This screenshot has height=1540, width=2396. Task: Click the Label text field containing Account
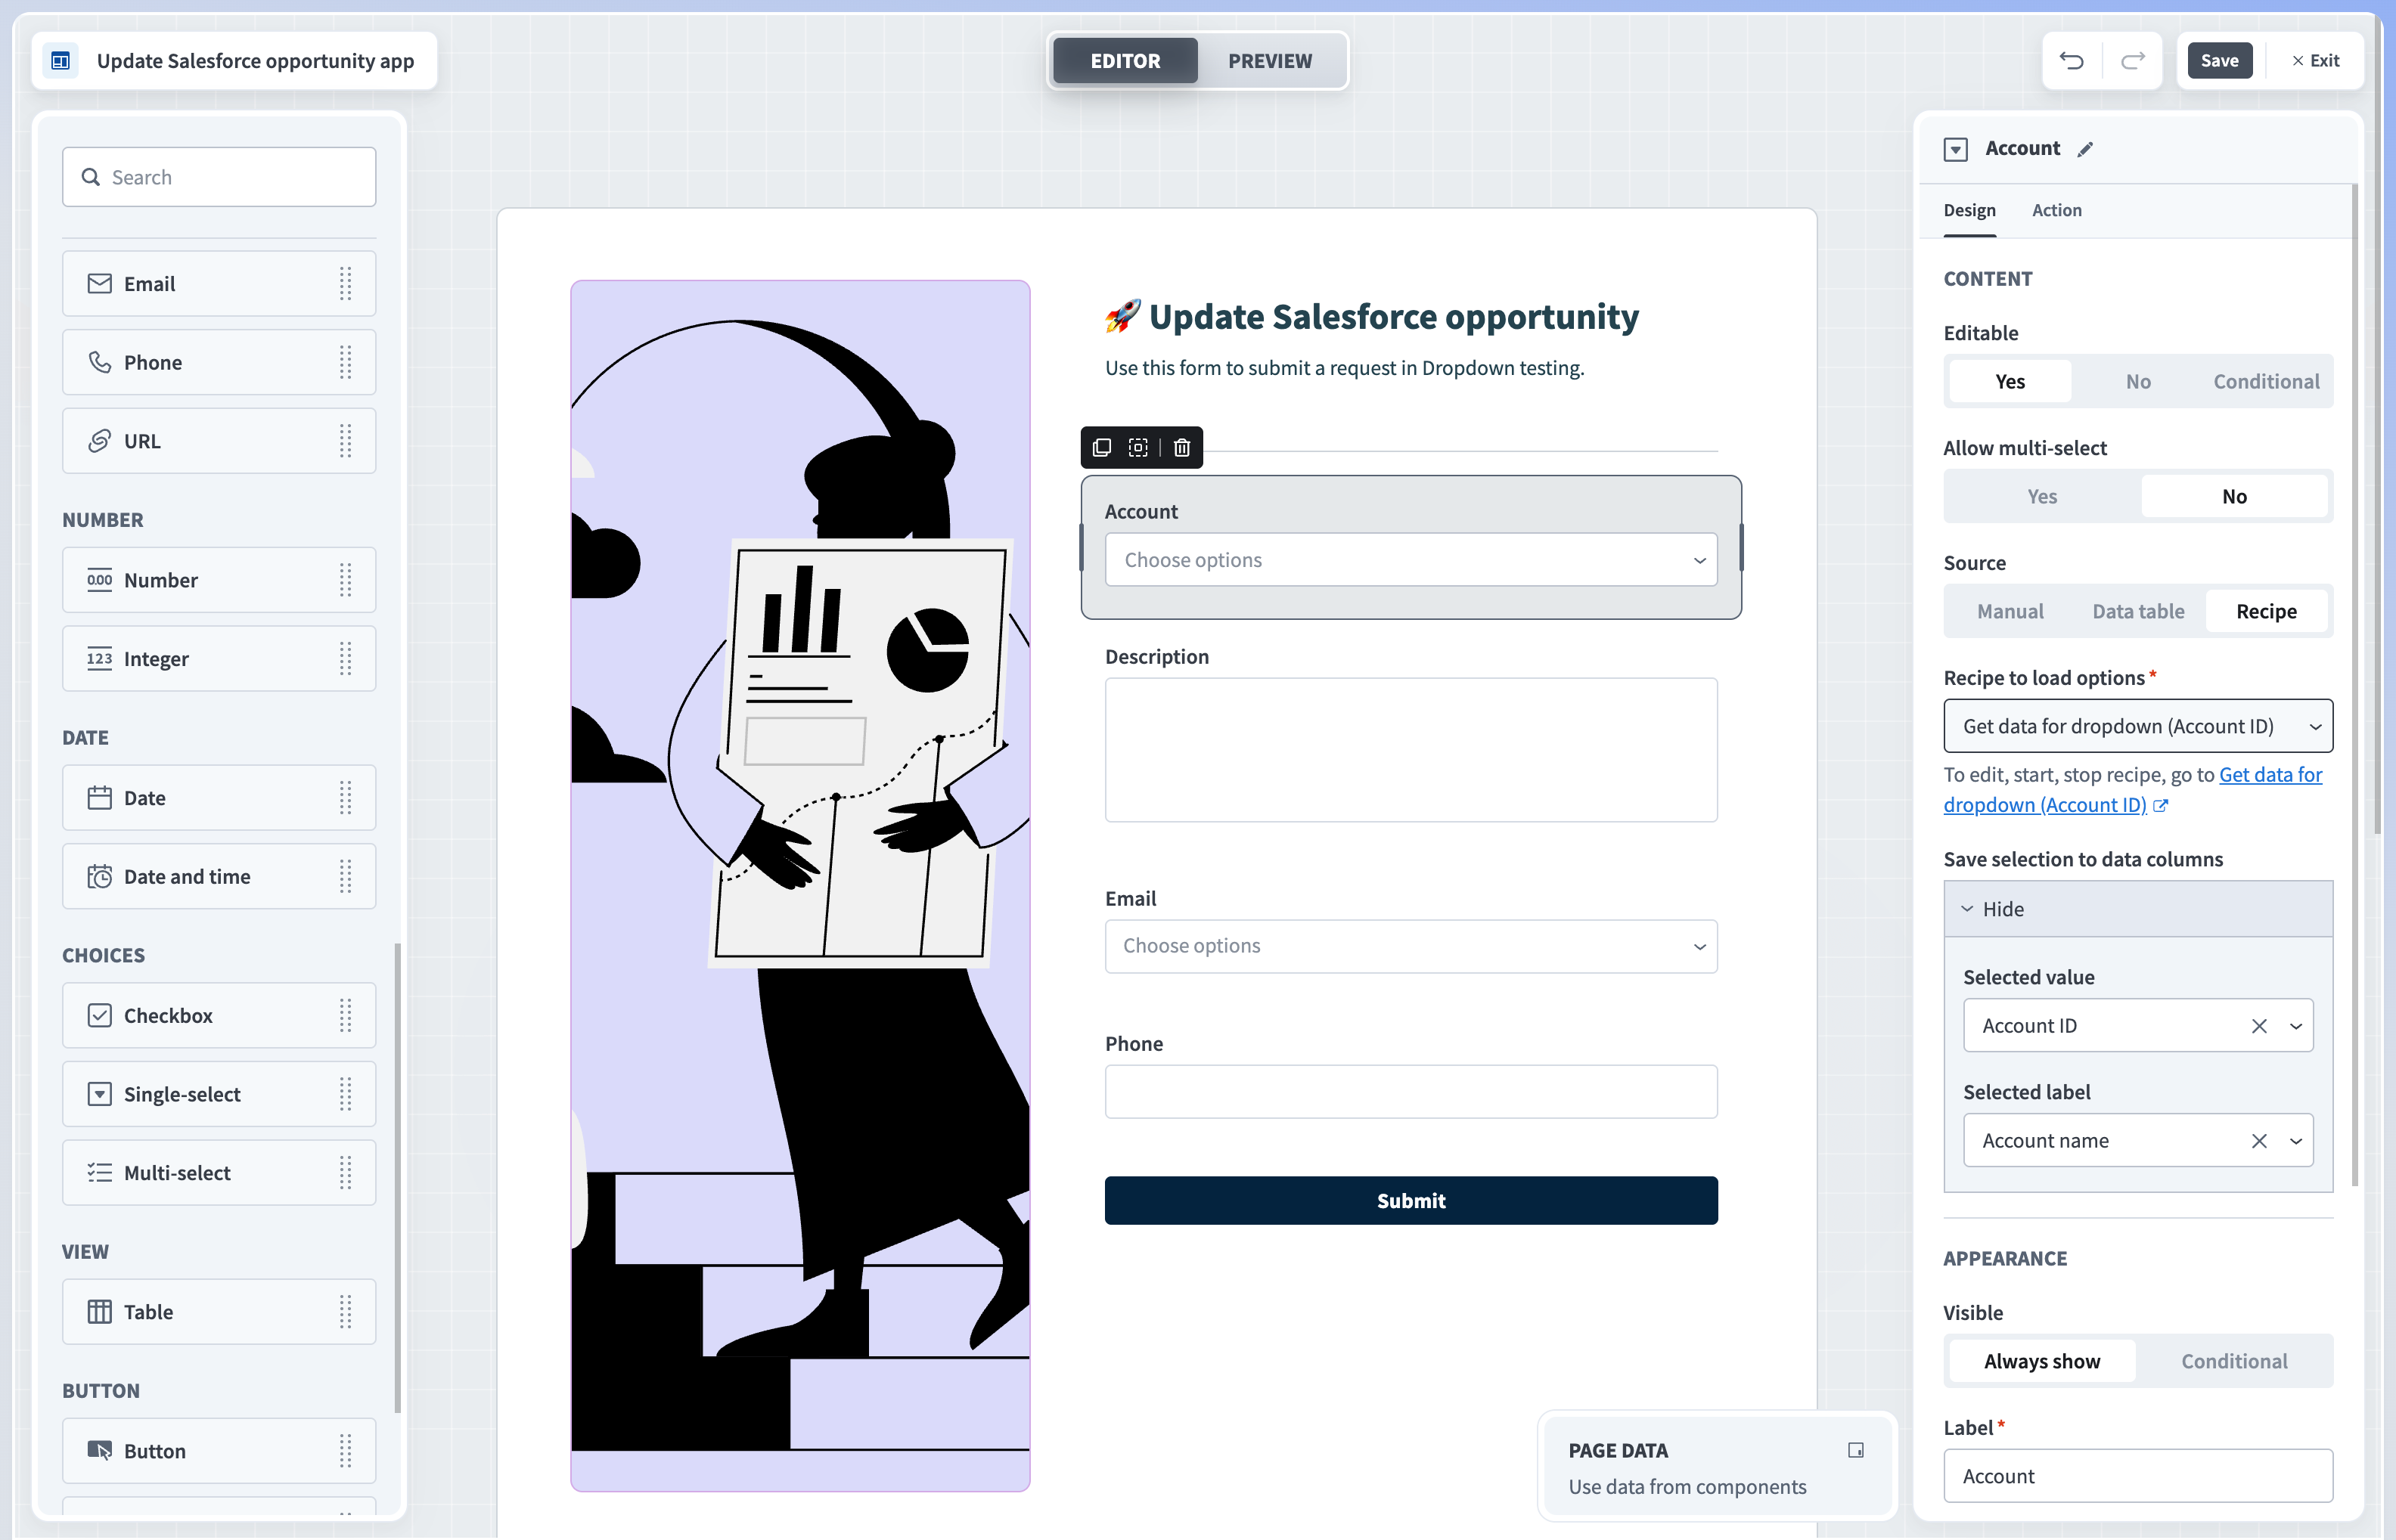[2138, 1476]
